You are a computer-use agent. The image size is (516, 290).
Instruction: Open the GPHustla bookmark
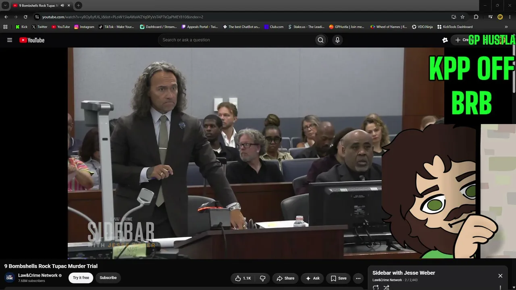click(347, 27)
